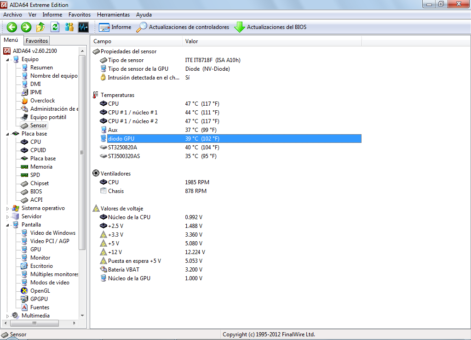Viewport: 471px width, 340px height.
Task: Open the Ayuda menu
Action: (x=144, y=15)
